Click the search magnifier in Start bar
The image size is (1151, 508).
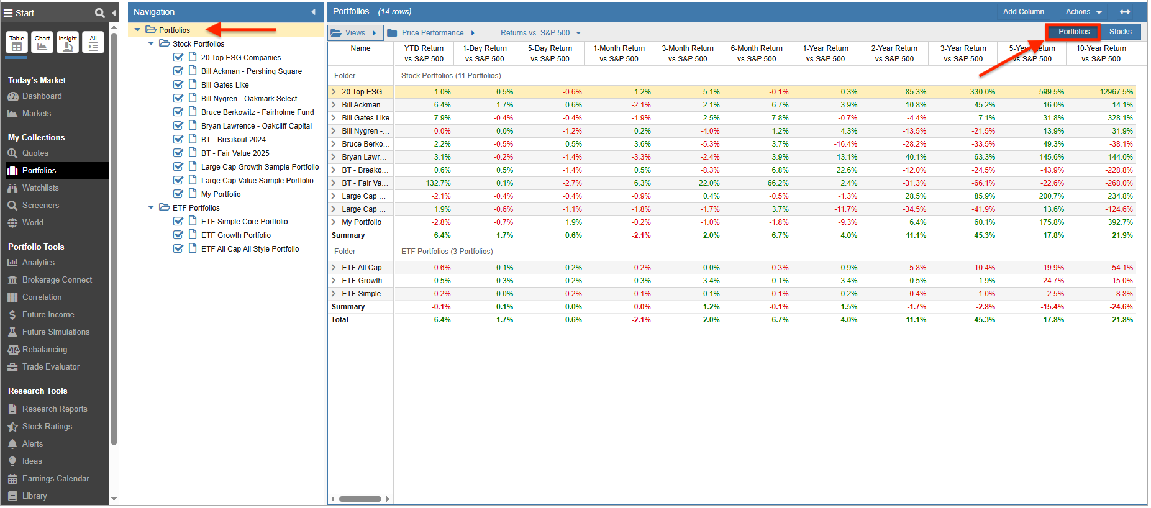(99, 13)
